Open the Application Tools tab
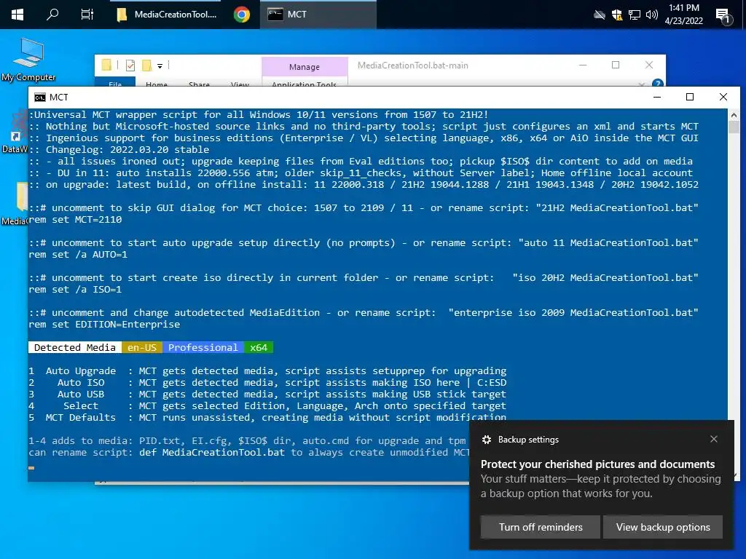Image resolution: width=746 pixels, height=559 pixels. (x=305, y=84)
